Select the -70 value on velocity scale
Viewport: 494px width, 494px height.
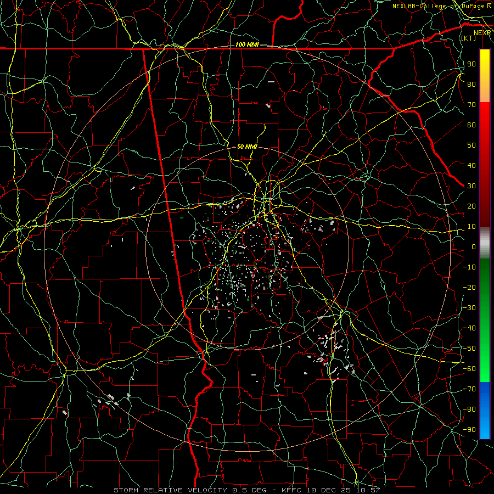[469, 389]
